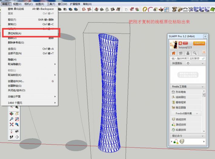215x159 pixels.
Task: Click the sandbox From Scratch grid icon
Action: (89, 9)
